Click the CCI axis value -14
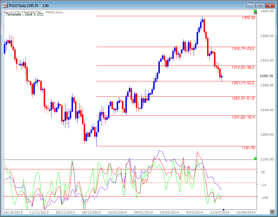The height and width of the screenshot is (217, 278). pos(264,185)
